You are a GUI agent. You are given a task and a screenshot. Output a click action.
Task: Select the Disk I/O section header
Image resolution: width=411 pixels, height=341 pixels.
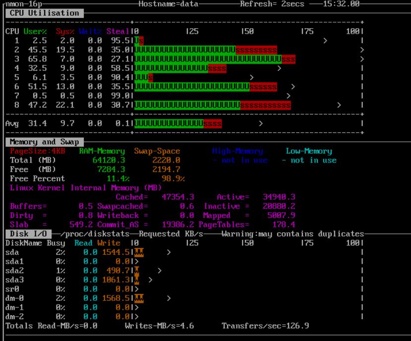point(28,234)
